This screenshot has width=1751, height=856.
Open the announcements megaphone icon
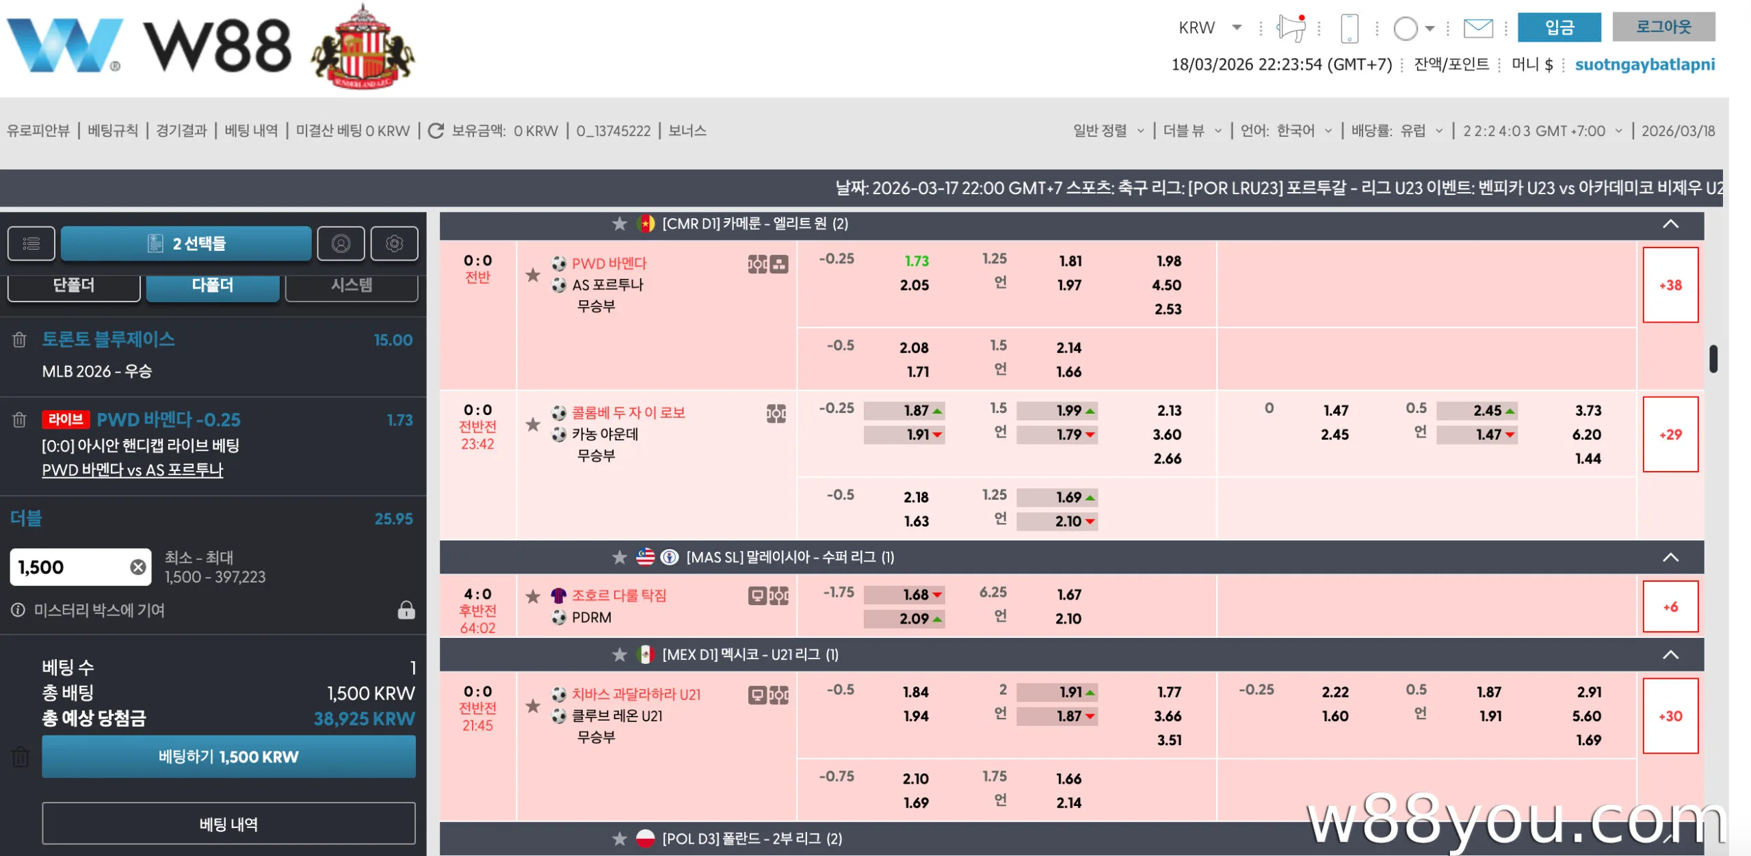point(1291,28)
